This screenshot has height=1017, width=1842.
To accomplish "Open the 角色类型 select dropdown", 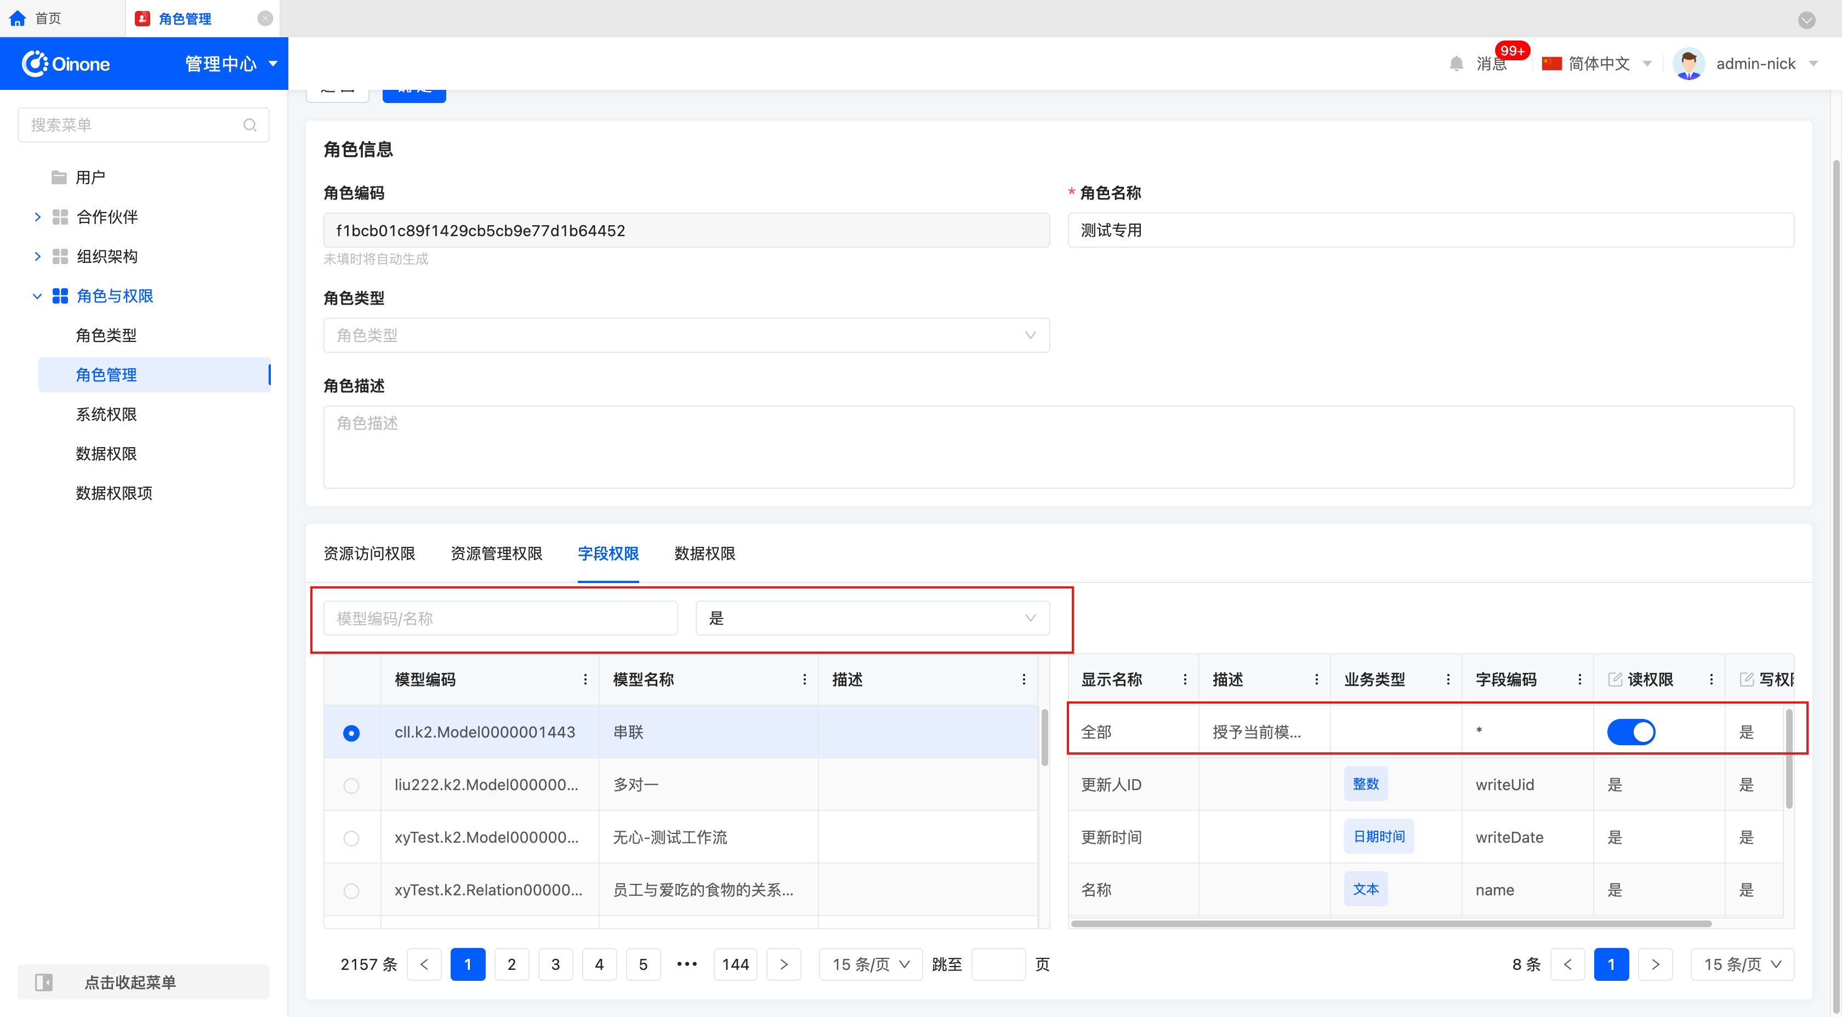I will [x=686, y=335].
